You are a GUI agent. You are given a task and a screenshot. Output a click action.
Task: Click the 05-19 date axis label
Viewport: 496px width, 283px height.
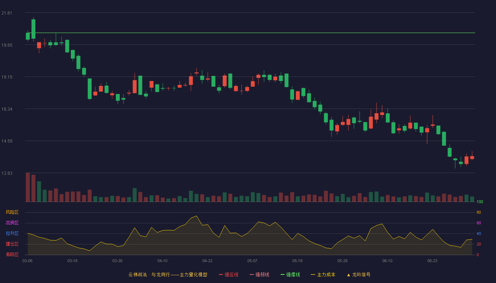pyautogui.click(x=297, y=261)
